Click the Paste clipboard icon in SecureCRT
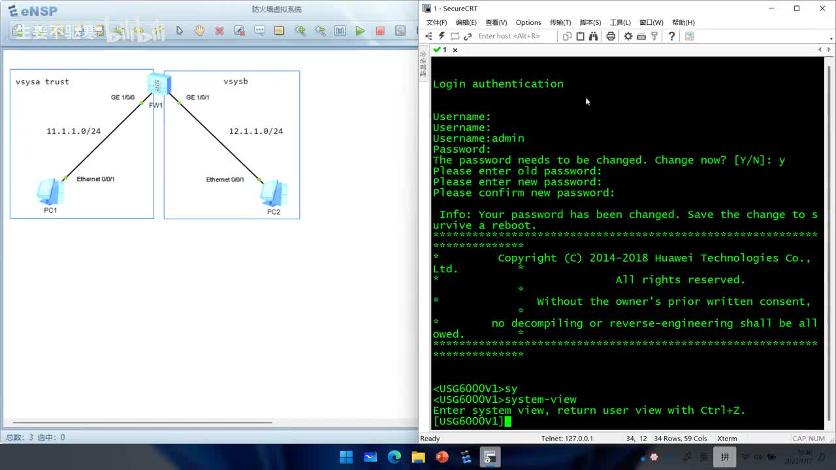This screenshot has height=470, width=836. tap(580, 36)
